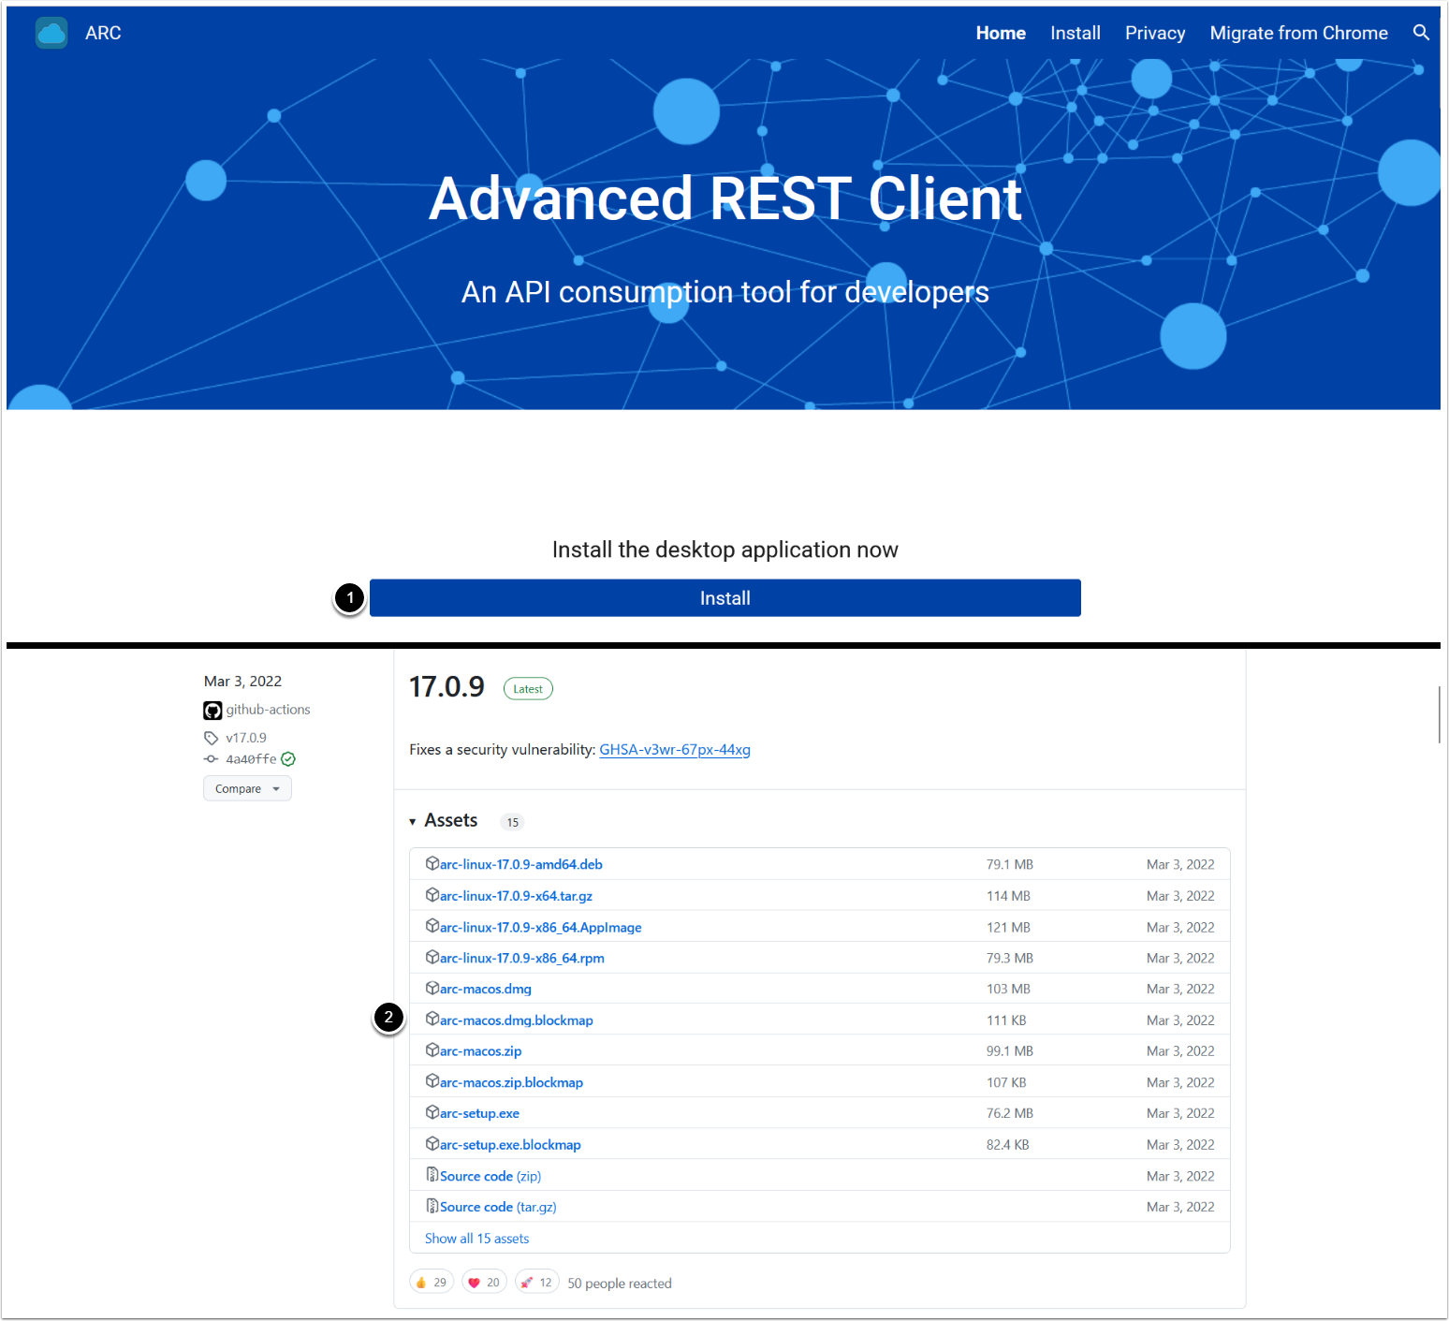Click the 79.1 MB size value
Viewport: 1449px width, 1321px height.
pos(1010,864)
